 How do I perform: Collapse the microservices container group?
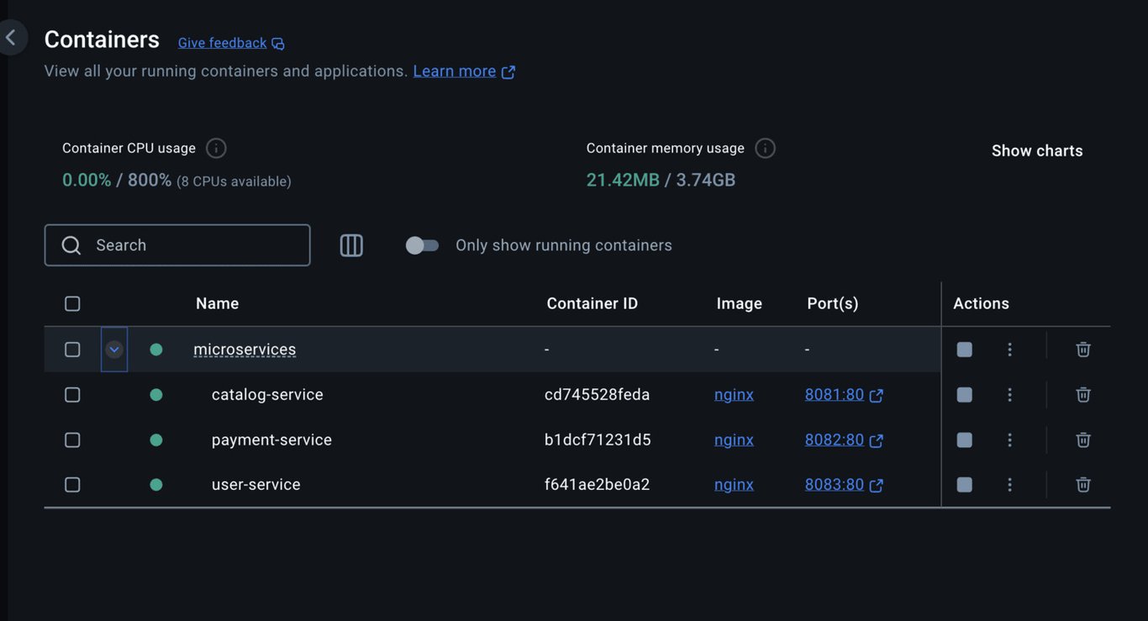click(x=113, y=348)
